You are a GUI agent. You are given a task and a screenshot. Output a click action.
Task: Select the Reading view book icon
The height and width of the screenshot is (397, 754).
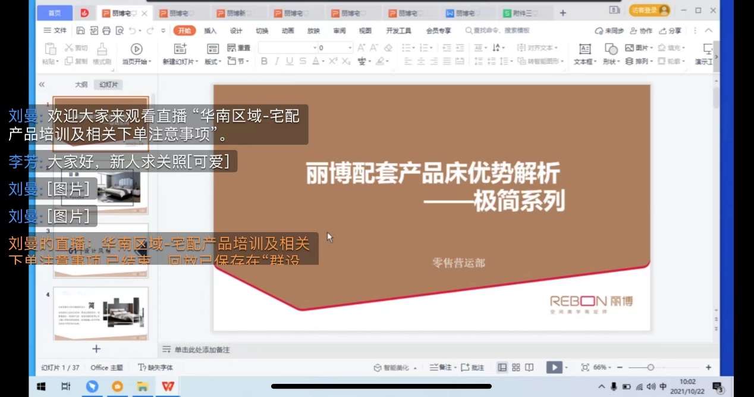click(x=529, y=368)
